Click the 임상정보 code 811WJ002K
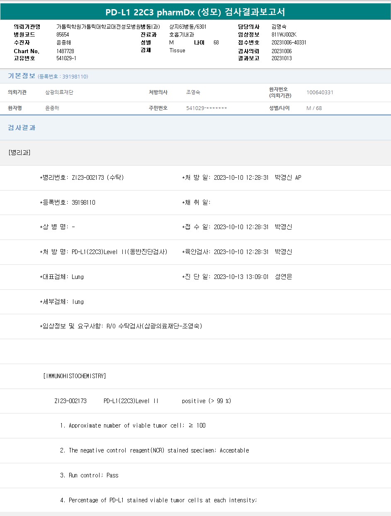391x516 pixels. coord(284,34)
